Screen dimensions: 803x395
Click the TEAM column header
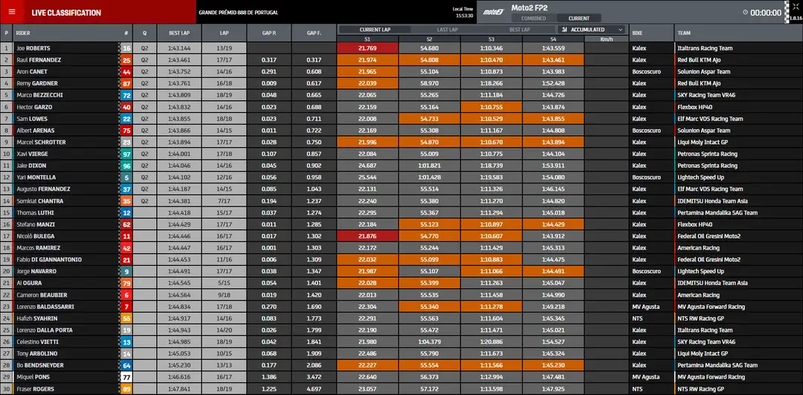[738, 33]
